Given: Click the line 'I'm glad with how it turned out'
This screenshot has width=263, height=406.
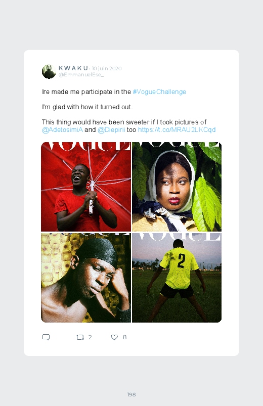Looking at the screenshot, I should [x=87, y=107].
